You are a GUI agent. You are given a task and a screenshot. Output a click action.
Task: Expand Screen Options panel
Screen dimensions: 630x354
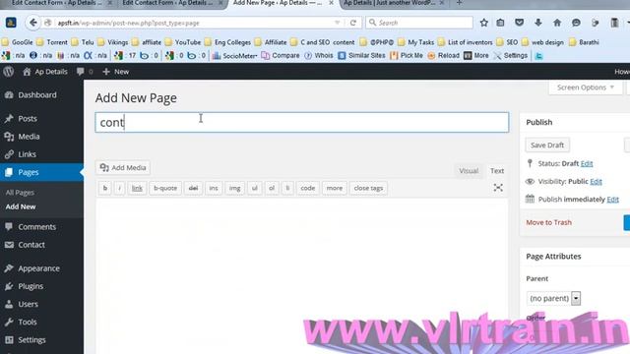[586, 88]
